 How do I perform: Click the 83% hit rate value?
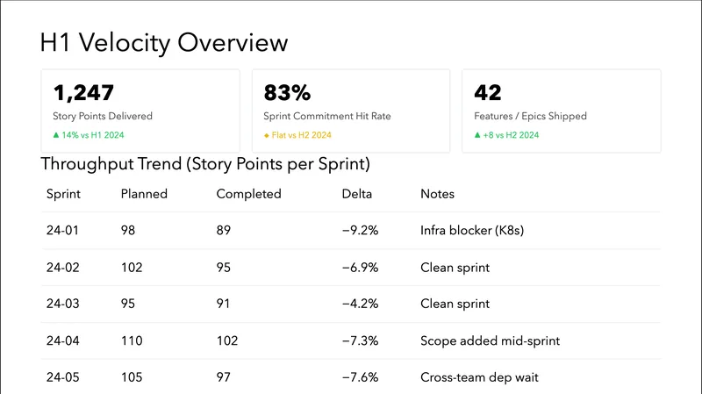288,92
